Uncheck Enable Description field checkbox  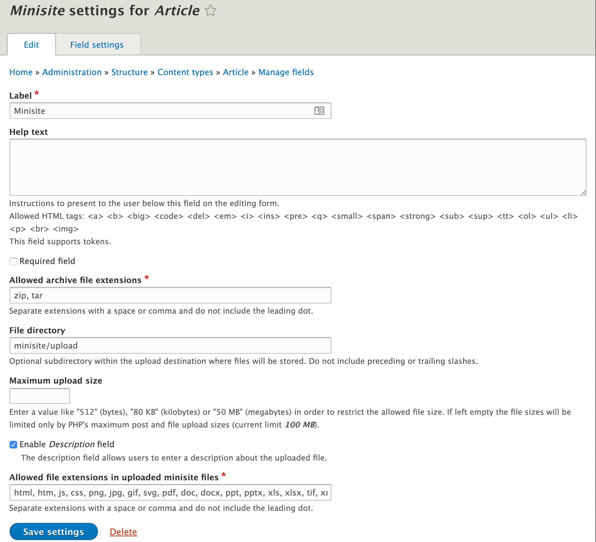(x=13, y=445)
